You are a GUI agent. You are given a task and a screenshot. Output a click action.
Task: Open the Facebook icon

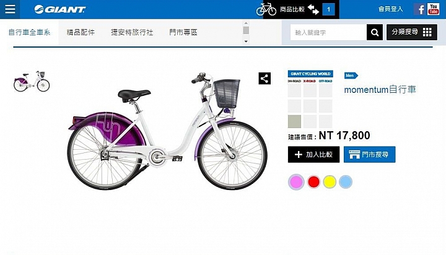[x=419, y=9]
